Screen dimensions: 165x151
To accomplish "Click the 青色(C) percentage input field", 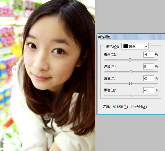I will coord(148,55).
